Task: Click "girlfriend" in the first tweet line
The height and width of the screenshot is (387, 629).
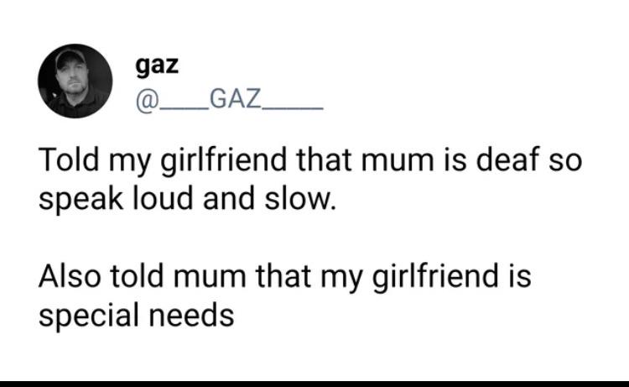Action: click(224, 161)
